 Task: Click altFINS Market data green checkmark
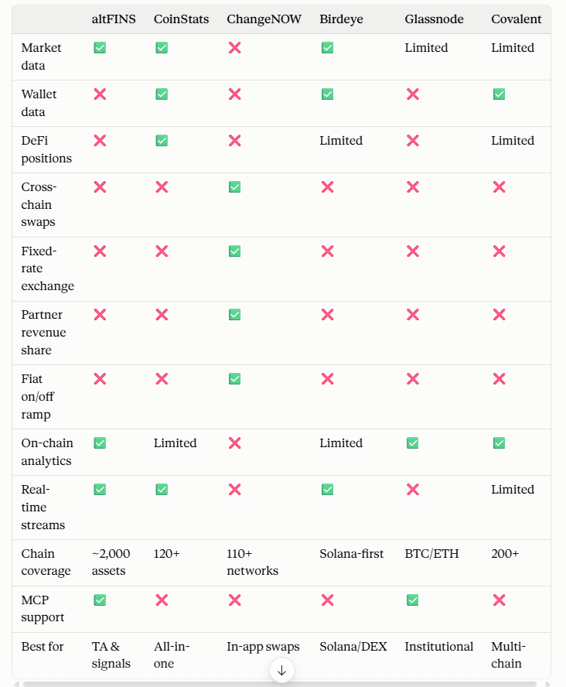click(100, 48)
